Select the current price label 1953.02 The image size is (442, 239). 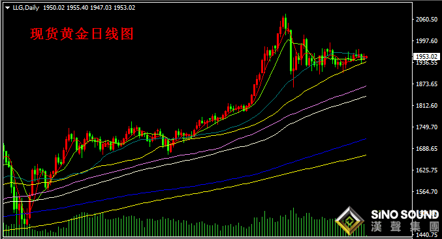(x=426, y=57)
